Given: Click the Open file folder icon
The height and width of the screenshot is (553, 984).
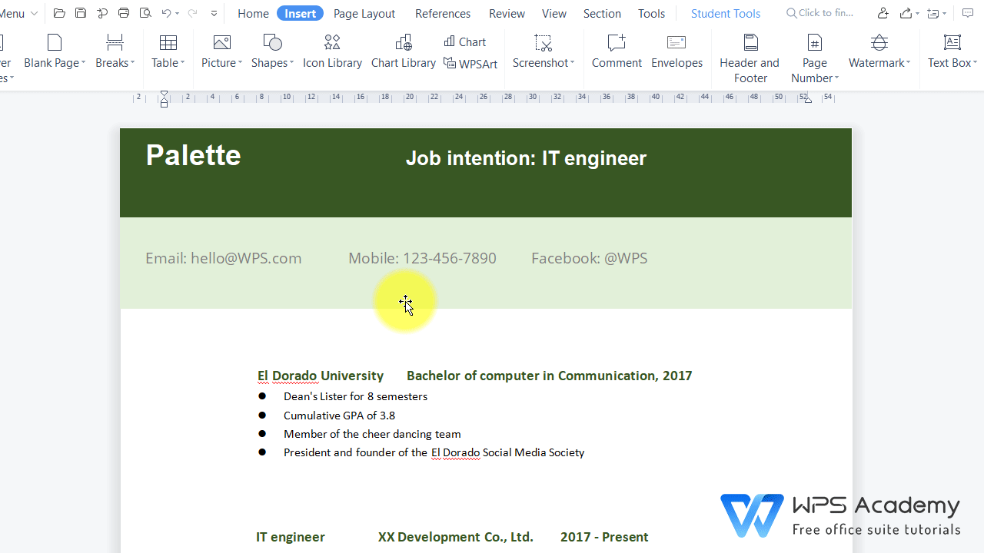Looking at the screenshot, I should [x=59, y=13].
